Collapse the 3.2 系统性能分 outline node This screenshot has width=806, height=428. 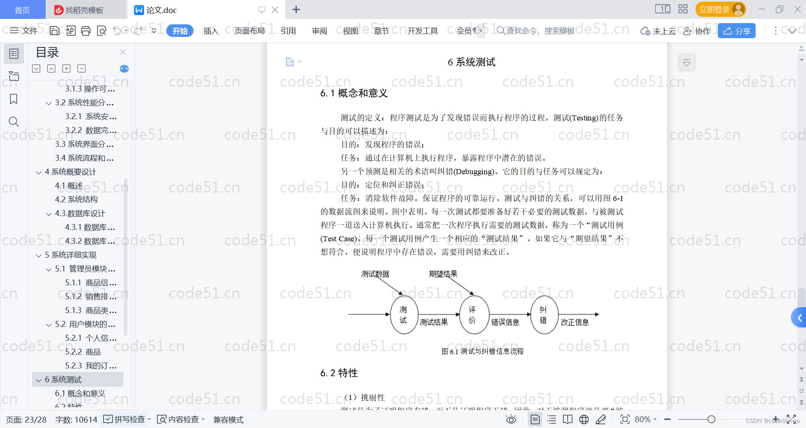click(49, 103)
